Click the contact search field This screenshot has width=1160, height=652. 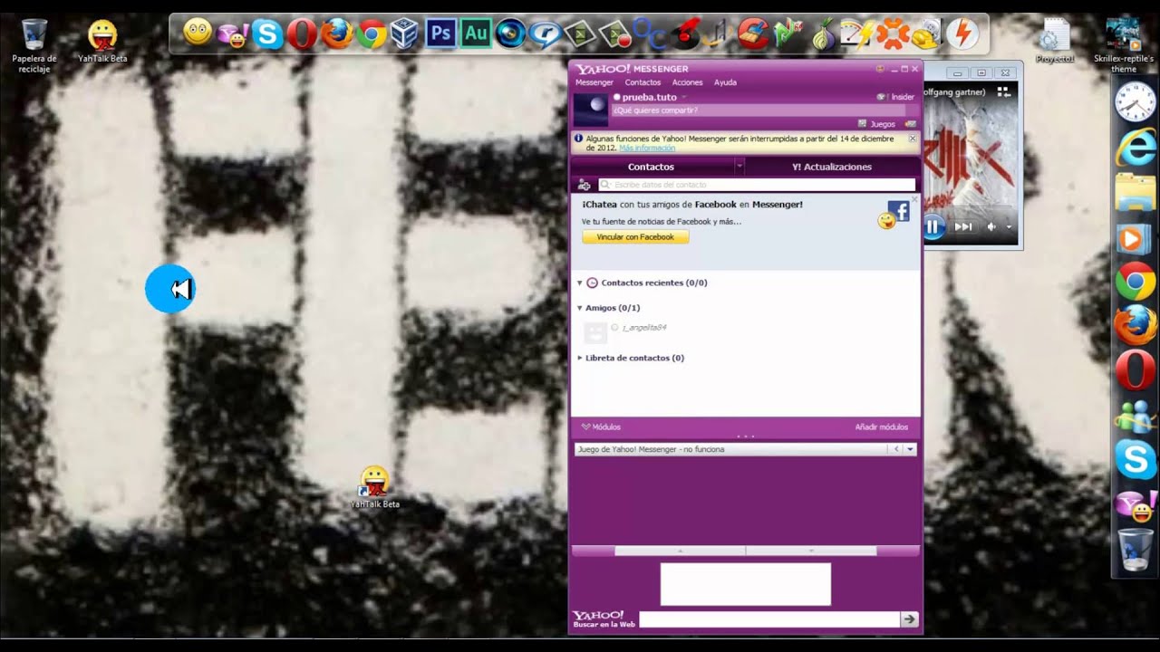click(x=757, y=185)
